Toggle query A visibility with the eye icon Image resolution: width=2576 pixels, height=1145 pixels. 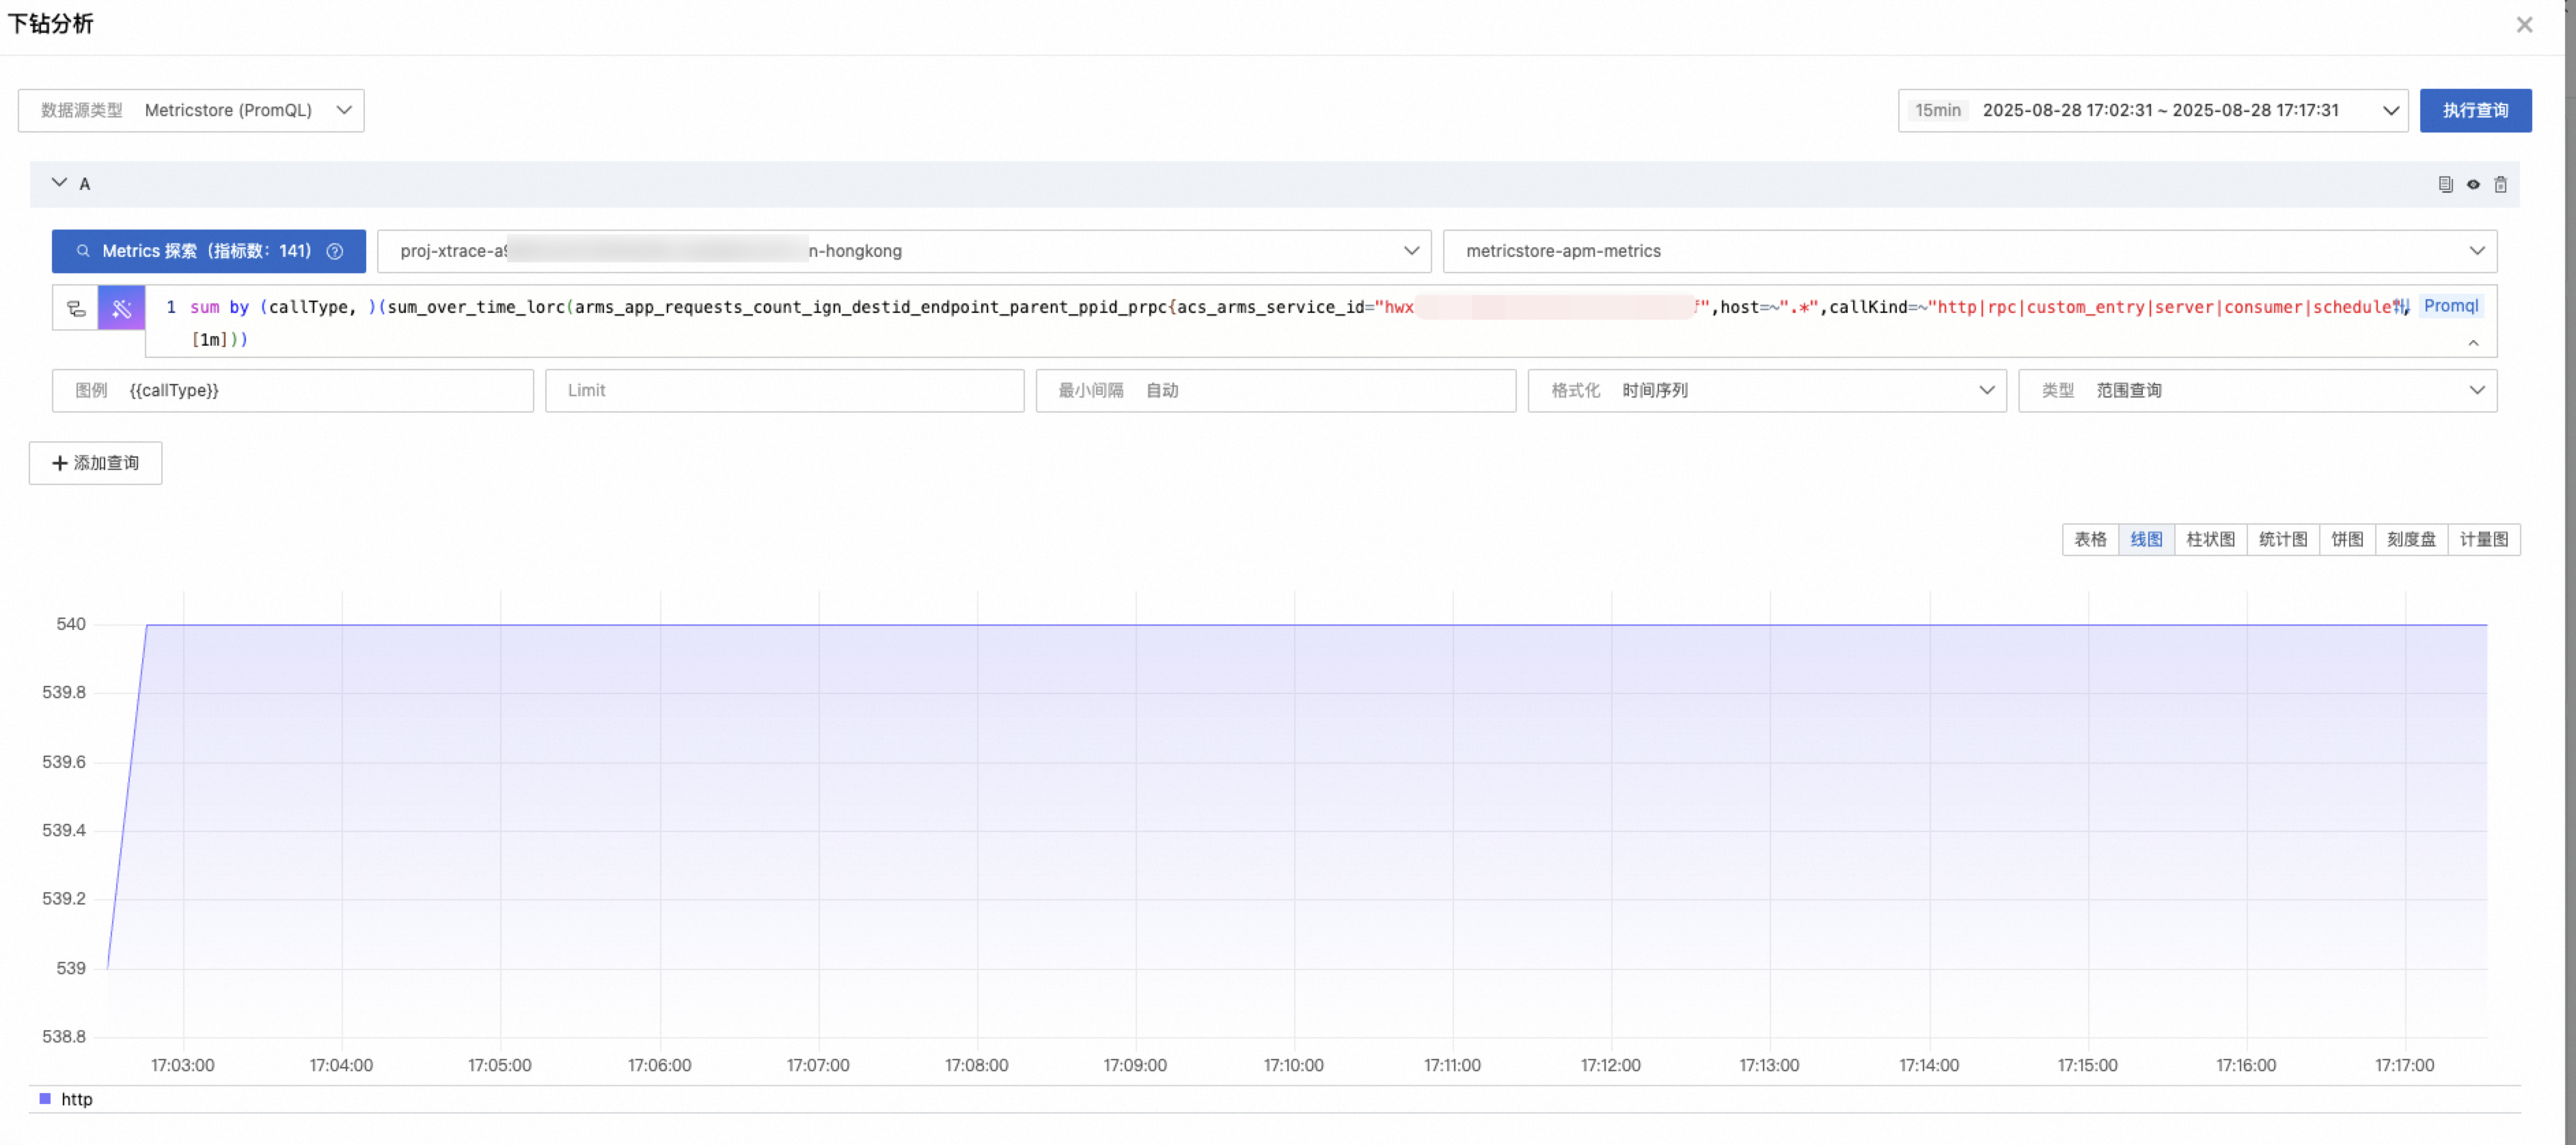pyautogui.click(x=2473, y=184)
